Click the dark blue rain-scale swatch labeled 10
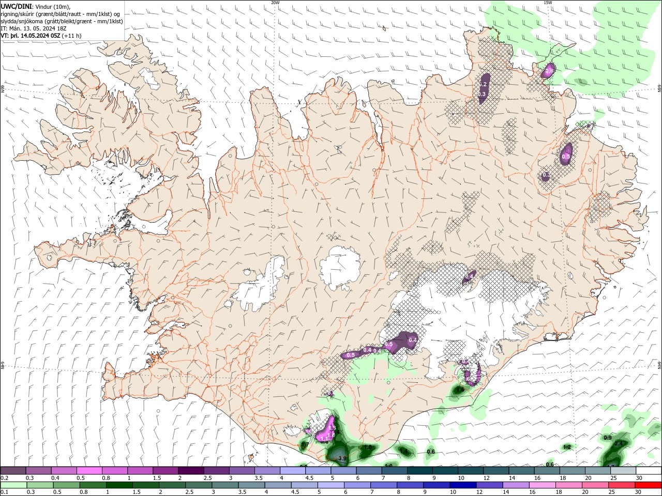The width and height of the screenshot is (662, 496). [x=462, y=485]
